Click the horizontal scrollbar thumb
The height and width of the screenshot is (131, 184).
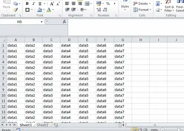155,125
